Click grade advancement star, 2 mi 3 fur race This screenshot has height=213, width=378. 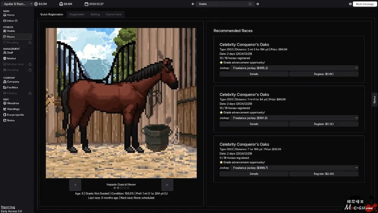tap(221, 62)
